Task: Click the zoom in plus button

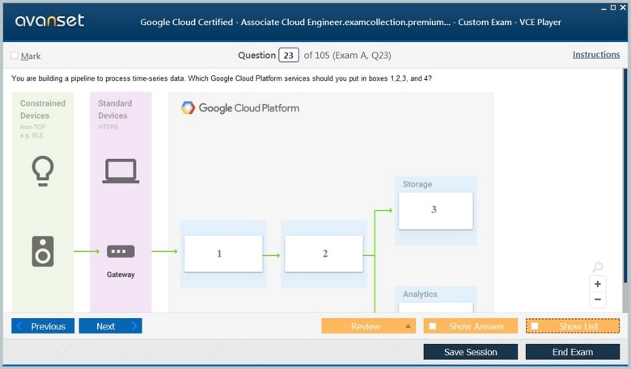Action: [598, 284]
